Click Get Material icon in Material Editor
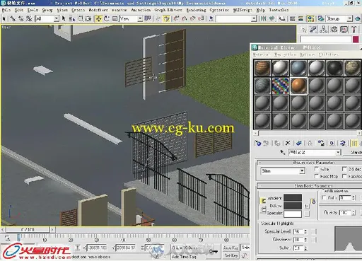This screenshot has width=362, height=261. pyautogui.click(x=258, y=143)
